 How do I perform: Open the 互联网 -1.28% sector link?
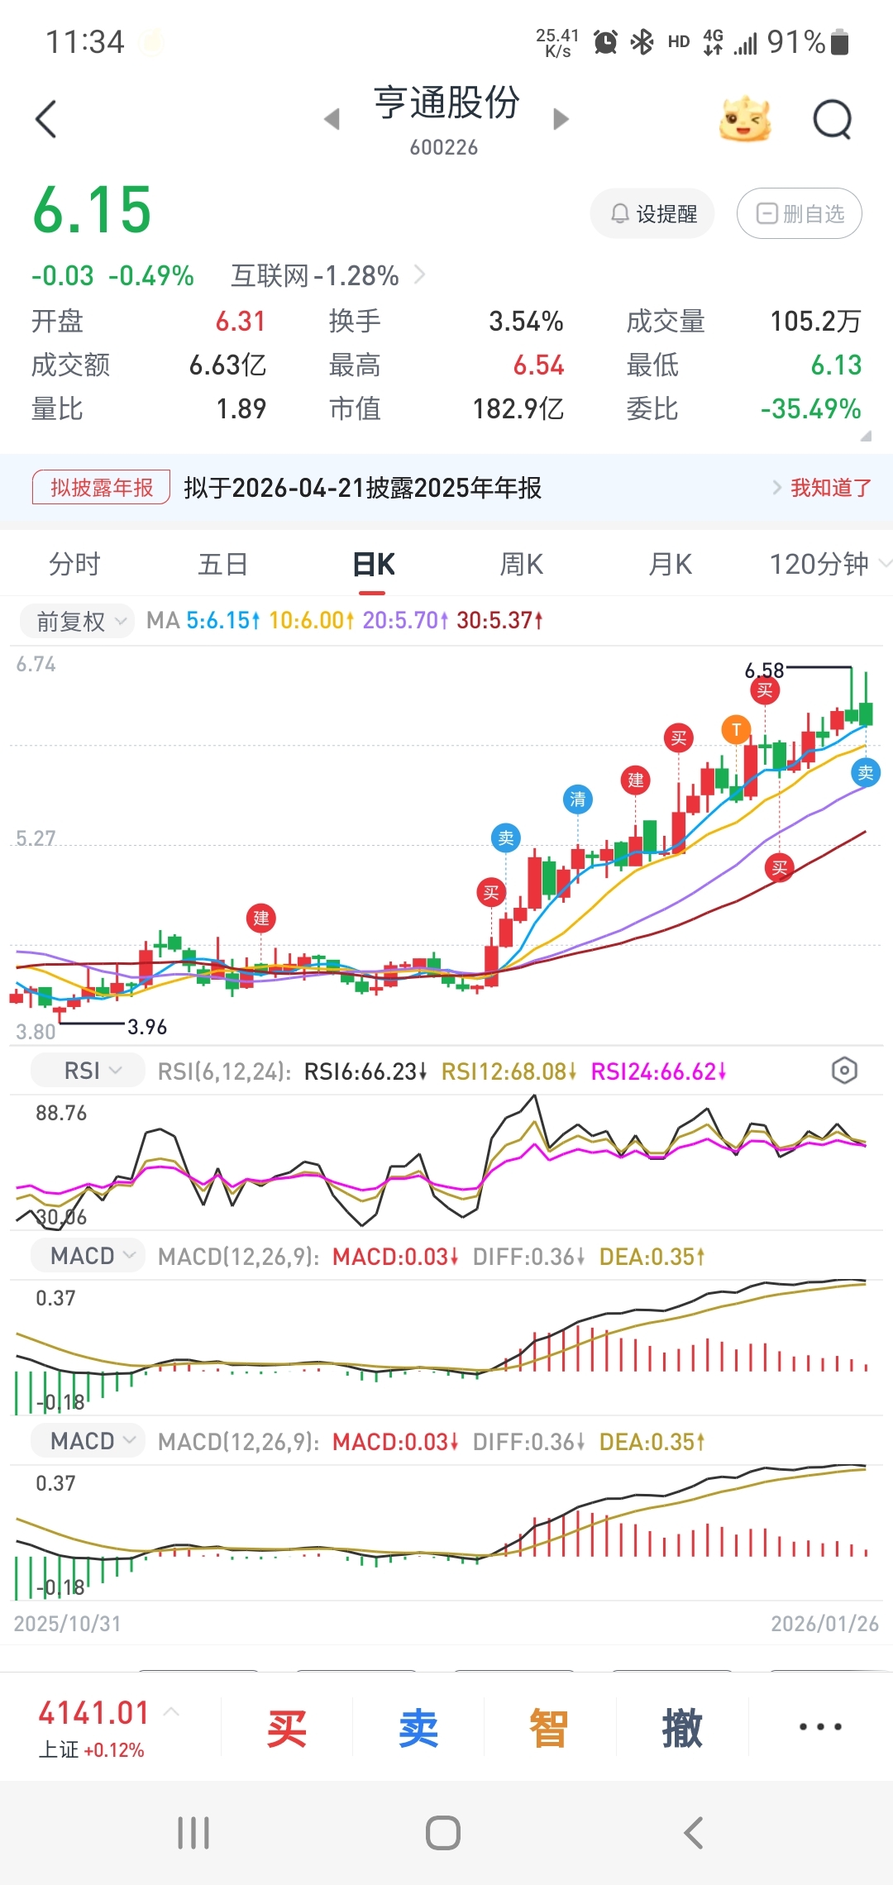(x=328, y=275)
